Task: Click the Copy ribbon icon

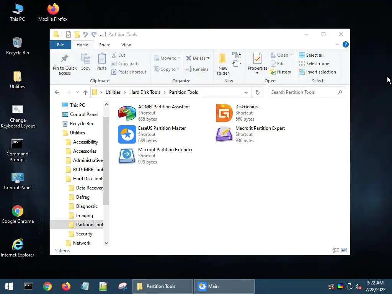Action: point(85,62)
